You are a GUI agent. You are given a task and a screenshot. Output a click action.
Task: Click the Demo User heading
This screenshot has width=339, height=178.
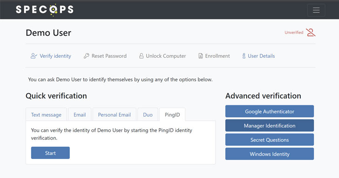click(48, 33)
